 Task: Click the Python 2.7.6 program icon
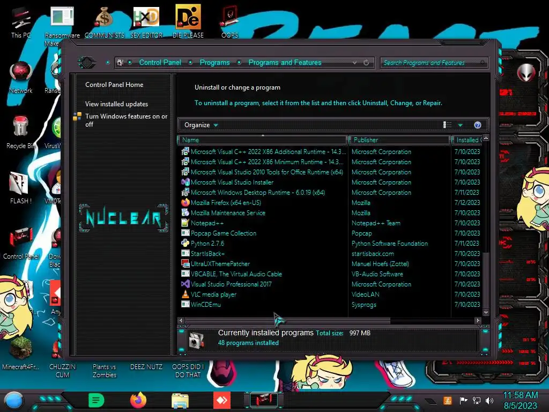tap(185, 243)
